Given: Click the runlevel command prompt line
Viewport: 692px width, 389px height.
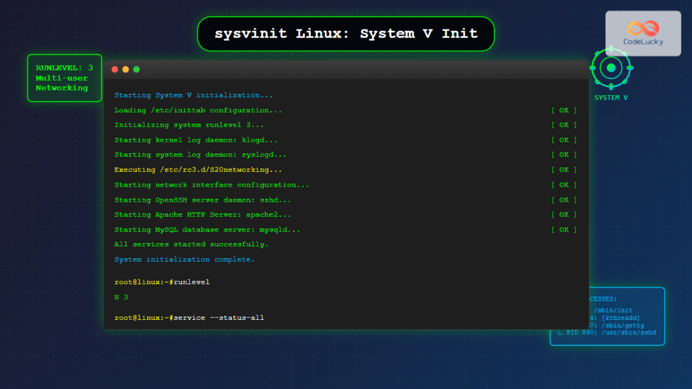Looking at the screenshot, I should pos(161,282).
